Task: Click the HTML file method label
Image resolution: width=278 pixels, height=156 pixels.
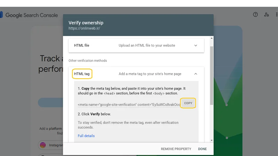Action: coord(82,45)
